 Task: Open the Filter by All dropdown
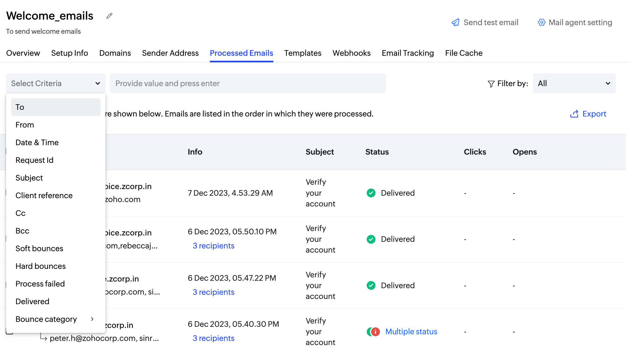click(x=574, y=83)
